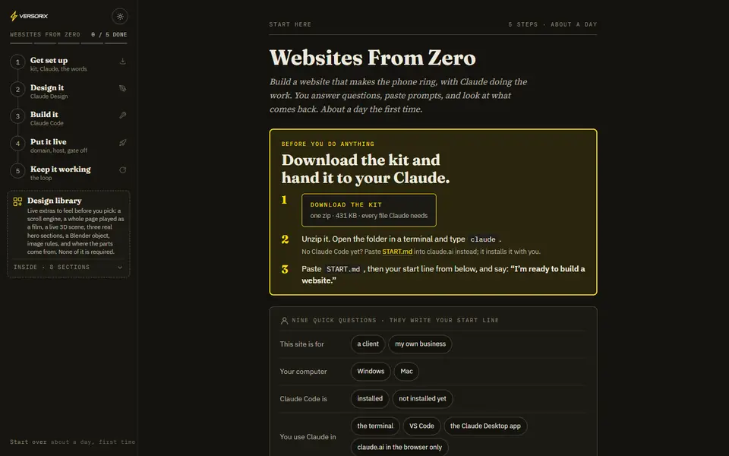Screen dimensions: 729x456
Task: Open the Get set up step
Action: pos(68,63)
